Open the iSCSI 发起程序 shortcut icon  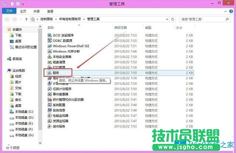coord(49,35)
